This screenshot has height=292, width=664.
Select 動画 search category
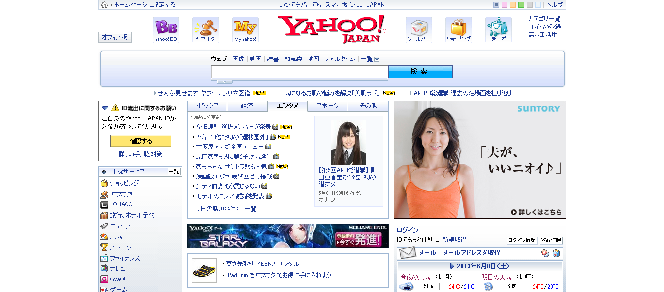[x=255, y=59]
